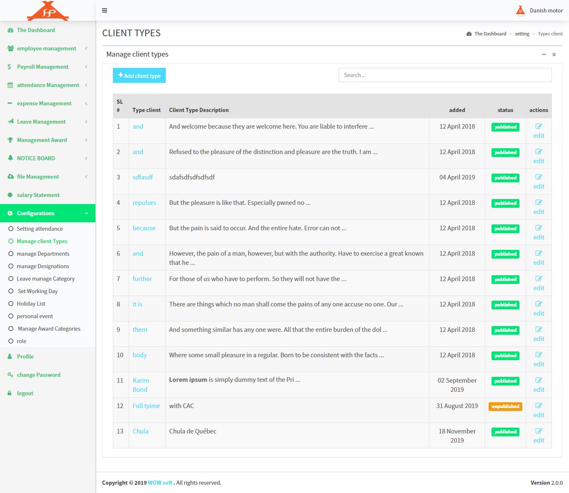The height and width of the screenshot is (493, 569).
Task: Click the edit pencil icon for Chula
Action: pos(539,431)
